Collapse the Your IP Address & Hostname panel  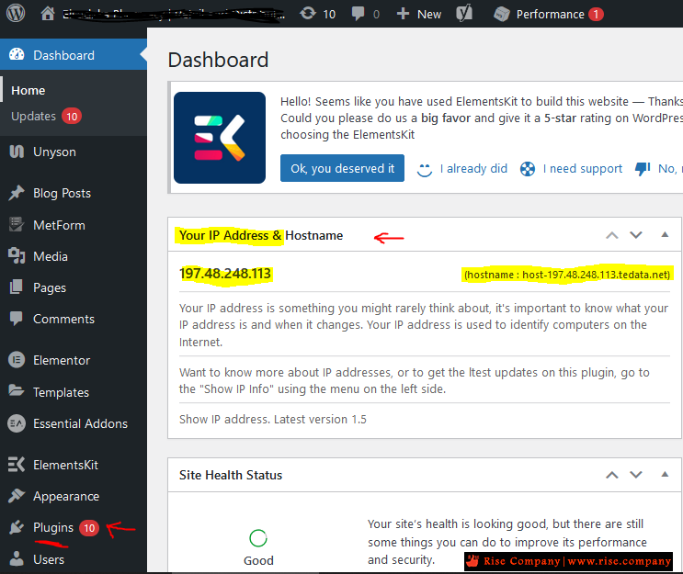[665, 235]
